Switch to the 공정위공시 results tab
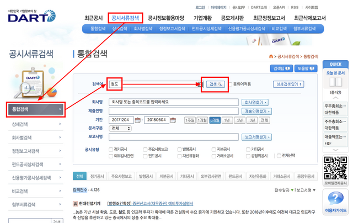The width and height of the screenshot is (353, 223). click(306, 177)
